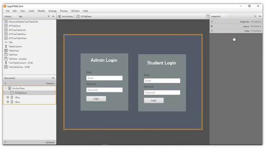Screen dimensions: 265x149
Task: Select the Student Login heading
Action: click(161, 63)
